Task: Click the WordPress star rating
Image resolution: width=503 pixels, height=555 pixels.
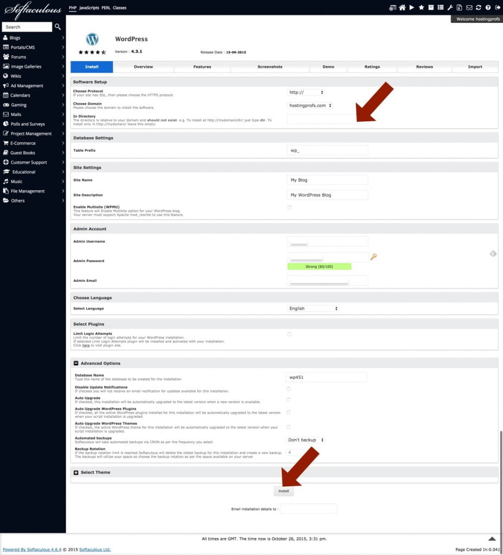Action: pyautogui.click(x=92, y=52)
